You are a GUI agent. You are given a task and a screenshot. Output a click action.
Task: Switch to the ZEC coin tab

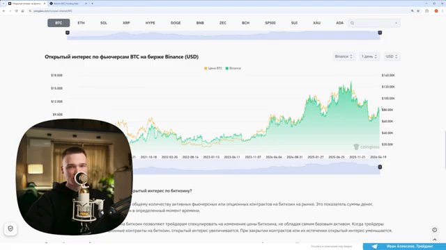[x=223, y=23]
